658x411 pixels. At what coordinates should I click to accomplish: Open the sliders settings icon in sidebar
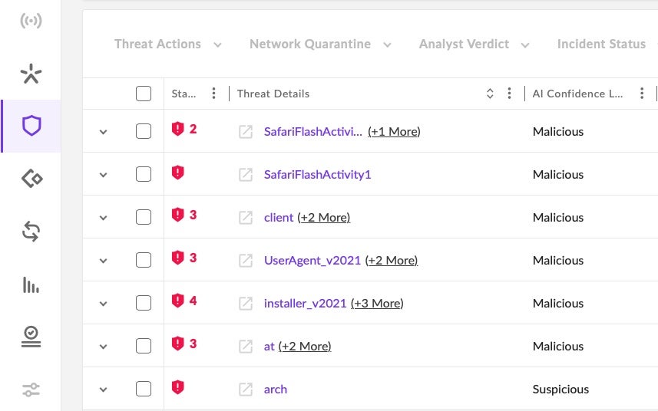point(31,390)
